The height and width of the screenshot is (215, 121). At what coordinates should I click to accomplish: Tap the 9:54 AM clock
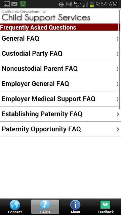coord(107,4)
